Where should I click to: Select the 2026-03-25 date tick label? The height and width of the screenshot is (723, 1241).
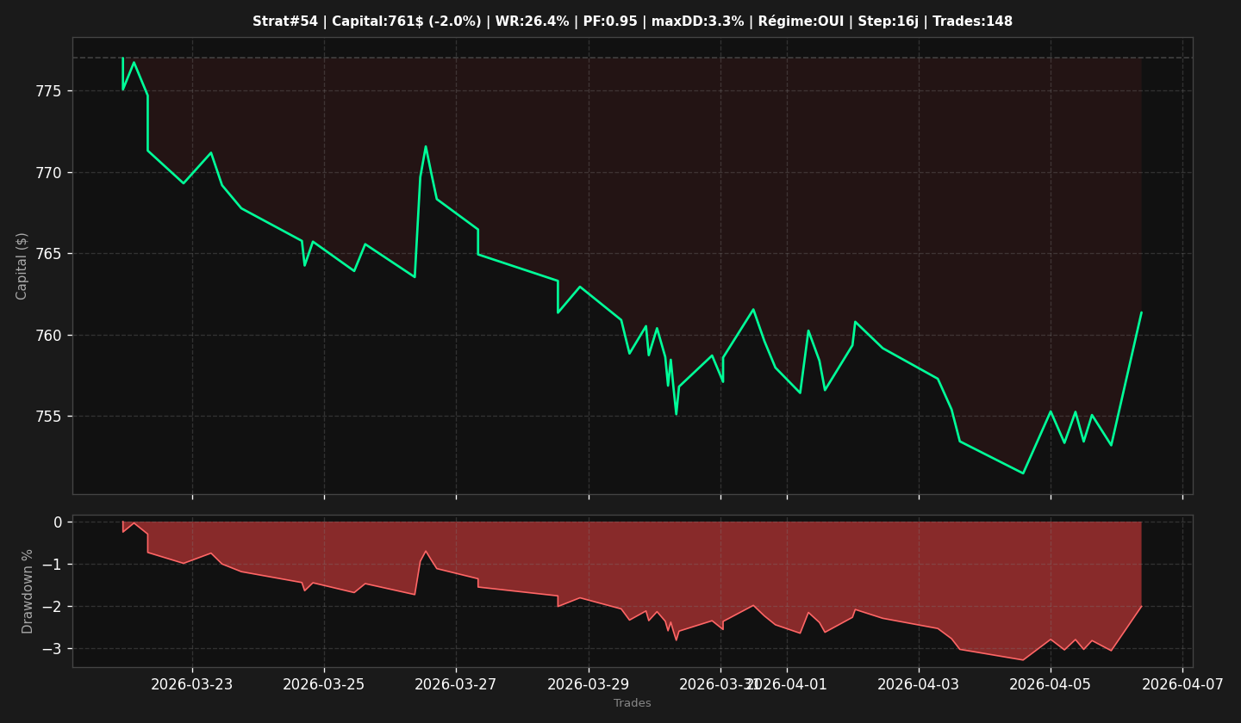tap(324, 684)
